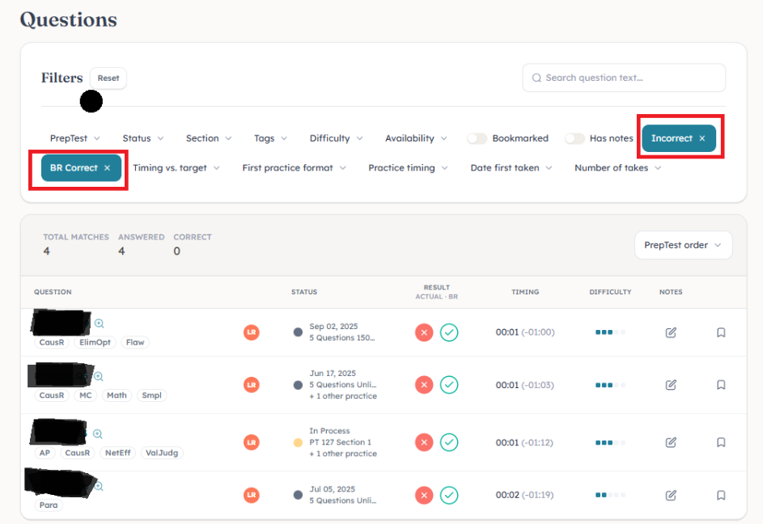Image resolution: width=763 pixels, height=524 pixels.
Task: Click LR section badge in third row
Action: click(252, 442)
